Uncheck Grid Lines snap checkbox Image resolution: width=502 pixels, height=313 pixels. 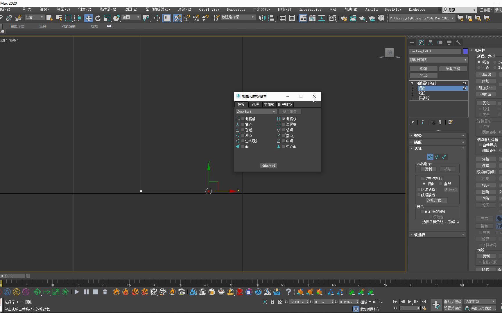point(284,119)
